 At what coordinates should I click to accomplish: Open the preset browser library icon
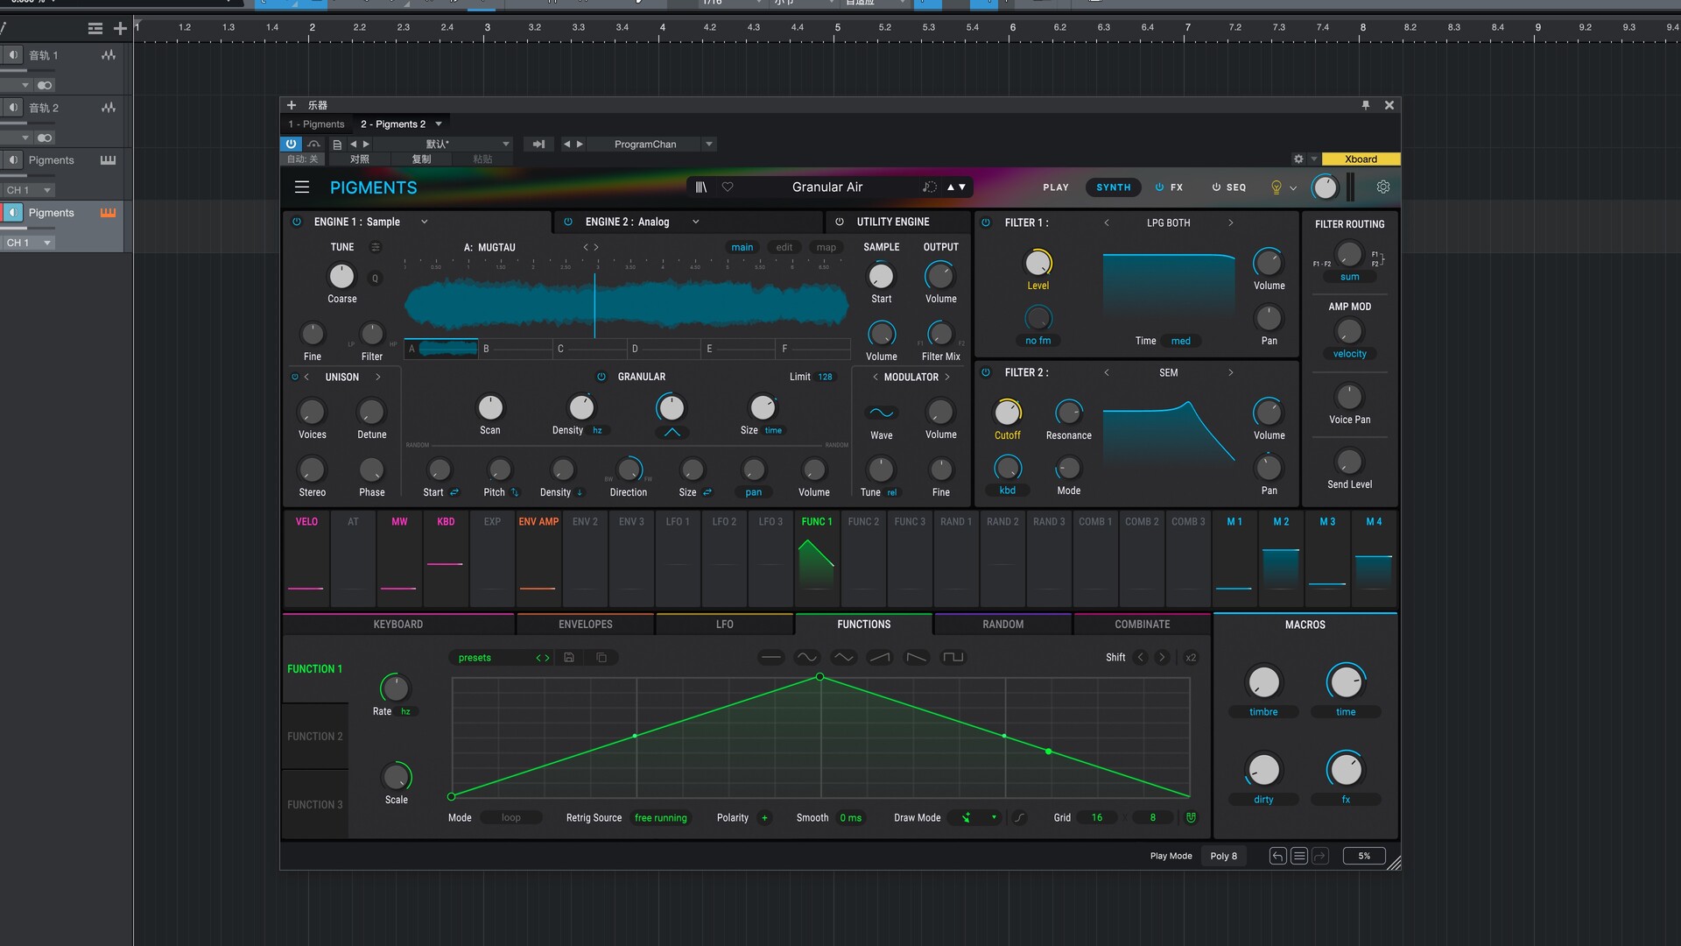point(701,187)
